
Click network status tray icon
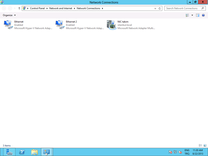pyautogui.click(x=175, y=152)
